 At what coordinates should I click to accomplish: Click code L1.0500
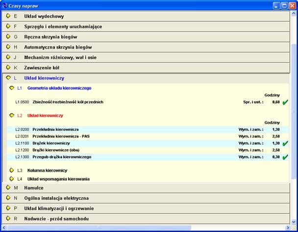pos(22,102)
